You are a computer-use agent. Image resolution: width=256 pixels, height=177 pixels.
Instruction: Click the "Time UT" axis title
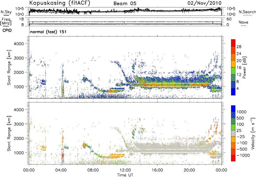tap(125, 175)
